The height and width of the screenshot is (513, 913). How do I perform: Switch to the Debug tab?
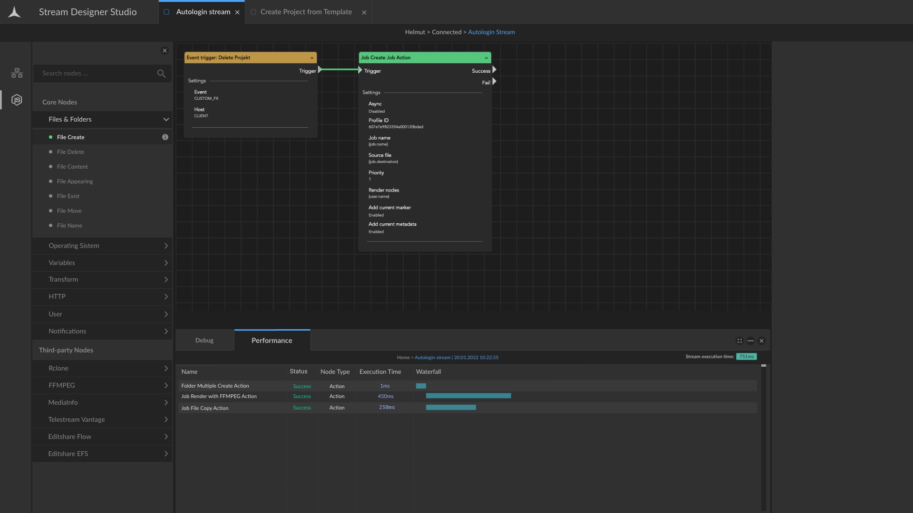click(204, 341)
